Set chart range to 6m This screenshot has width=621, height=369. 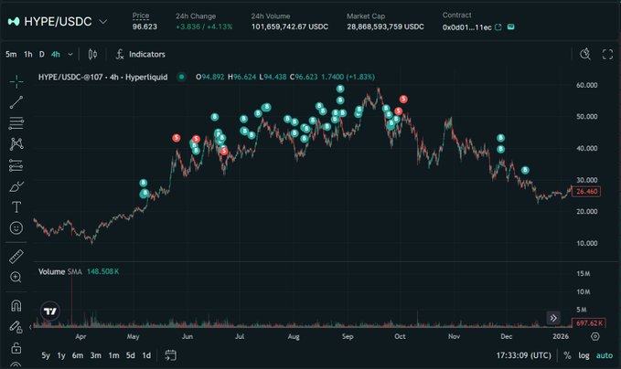pos(78,355)
